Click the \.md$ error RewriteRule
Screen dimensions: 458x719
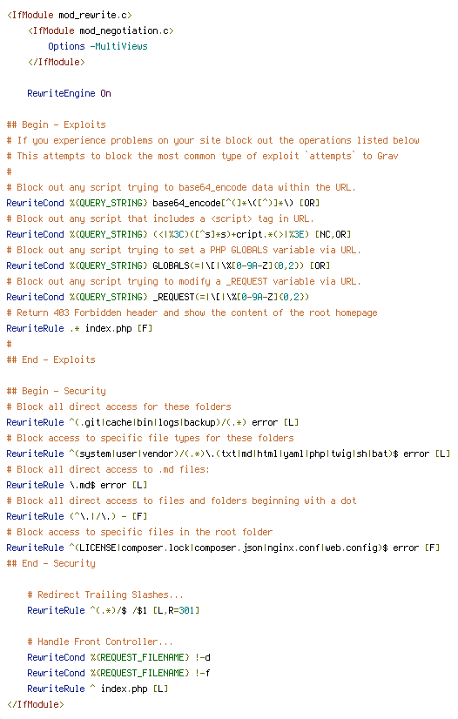click(77, 485)
